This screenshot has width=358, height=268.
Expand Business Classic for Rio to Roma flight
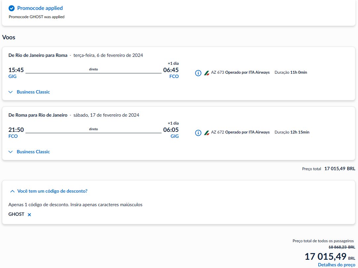coord(29,92)
